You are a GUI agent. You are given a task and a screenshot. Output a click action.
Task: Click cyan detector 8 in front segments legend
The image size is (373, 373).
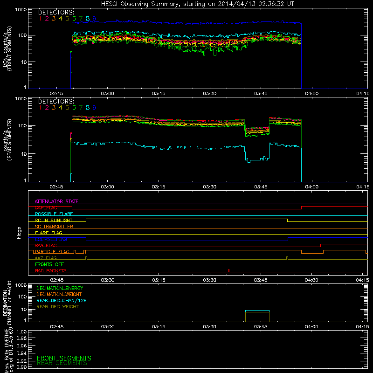click(x=88, y=19)
